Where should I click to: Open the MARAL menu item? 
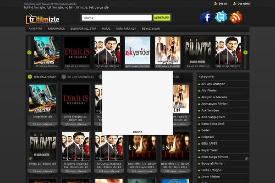pyautogui.click(x=106, y=28)
